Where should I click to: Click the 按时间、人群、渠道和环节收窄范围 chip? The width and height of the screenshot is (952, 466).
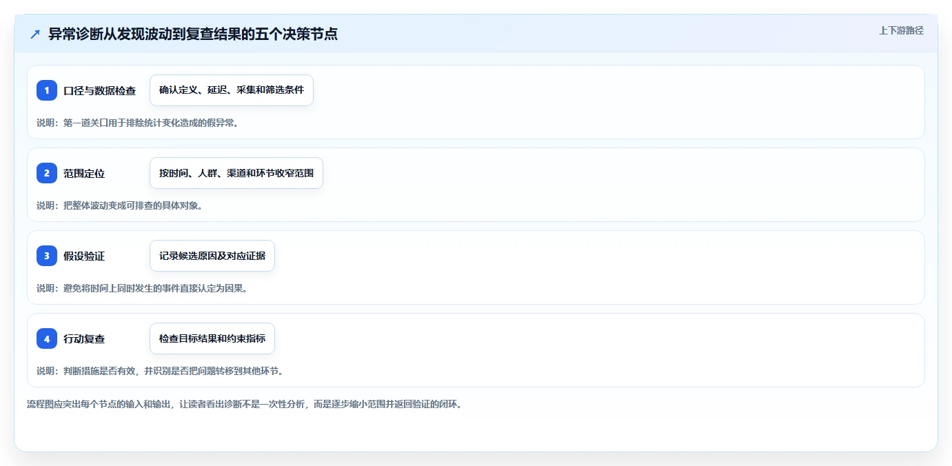tap(236, 173)
